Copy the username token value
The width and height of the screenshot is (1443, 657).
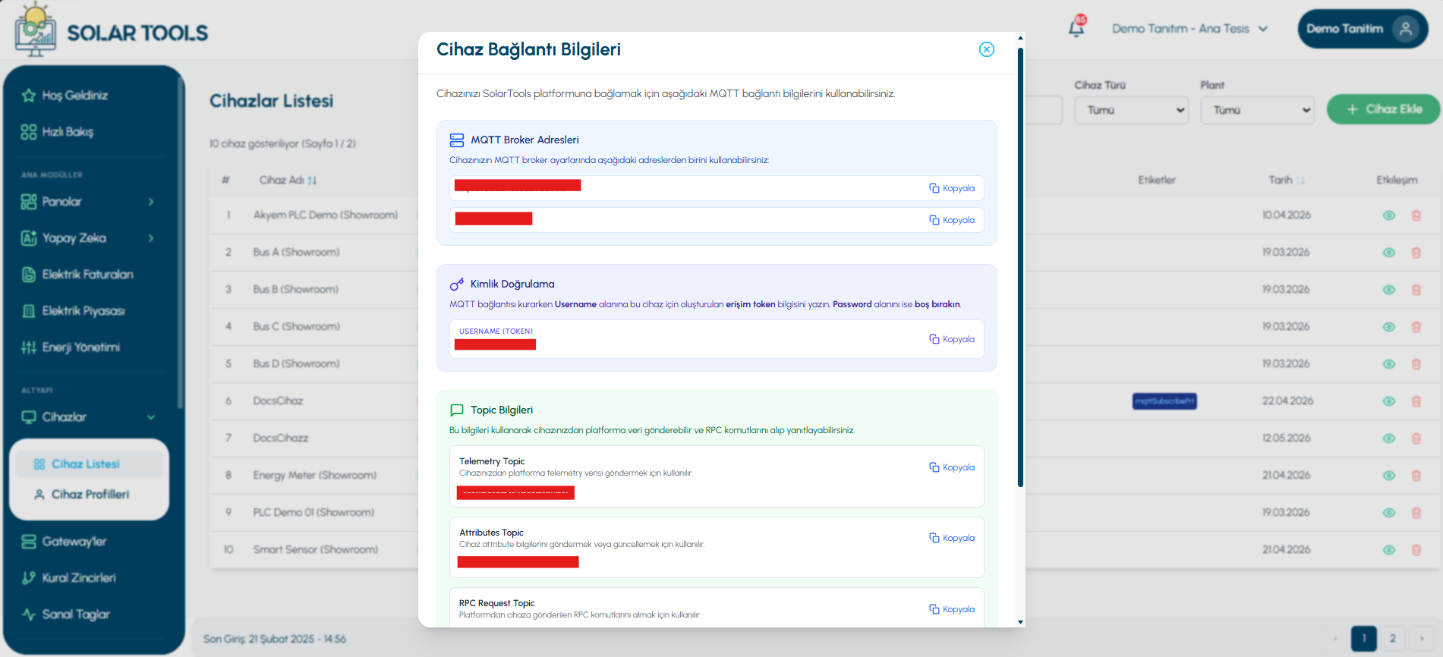(x=952, y=339)
